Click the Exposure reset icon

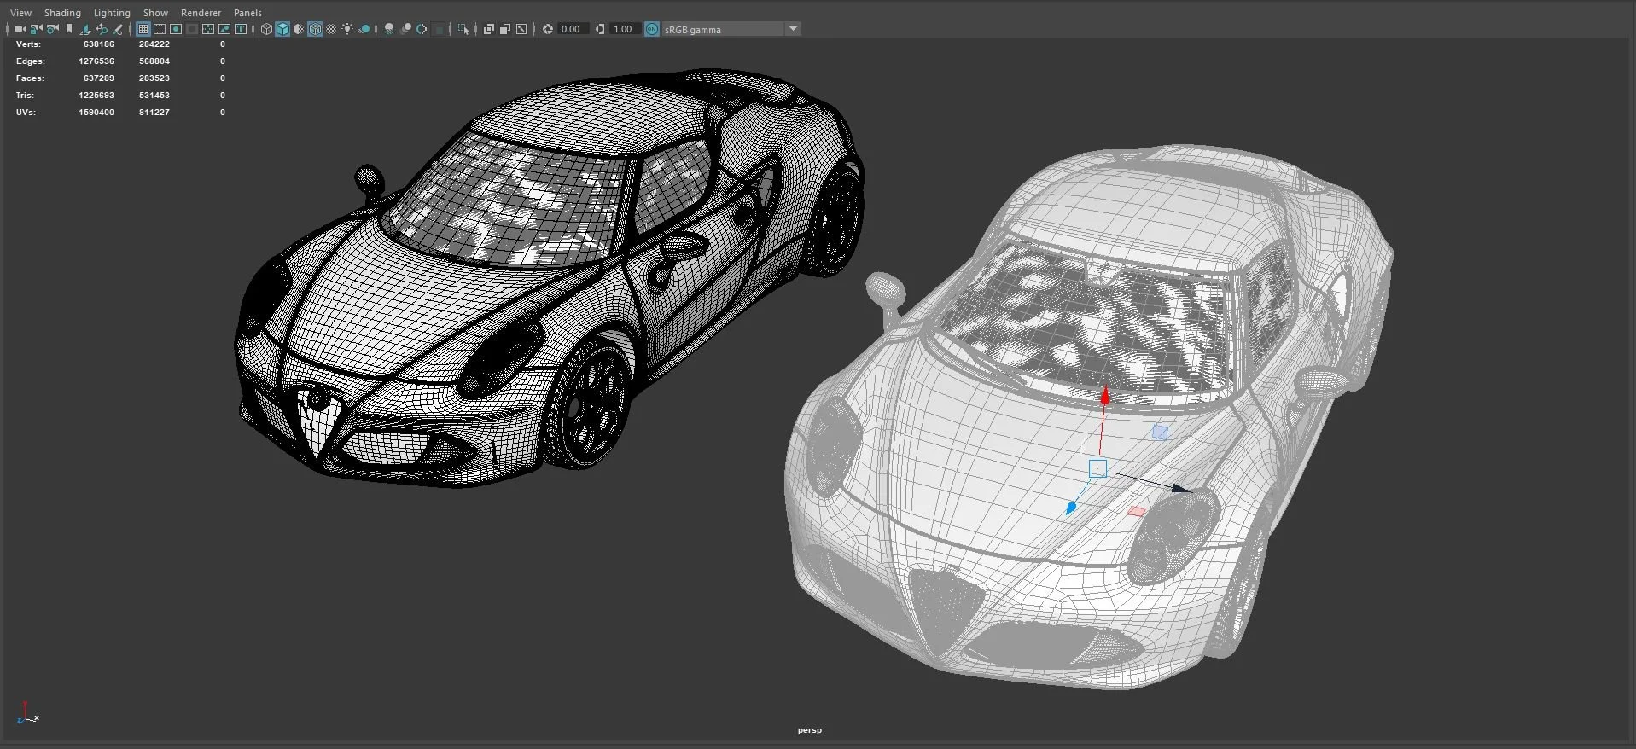click(x=548, y=29)
